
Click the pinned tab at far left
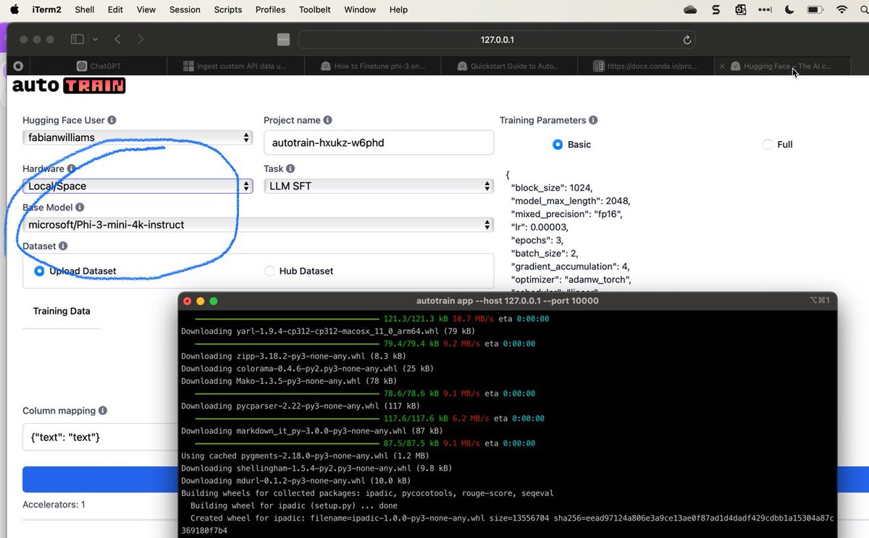[x=19, y=66]
